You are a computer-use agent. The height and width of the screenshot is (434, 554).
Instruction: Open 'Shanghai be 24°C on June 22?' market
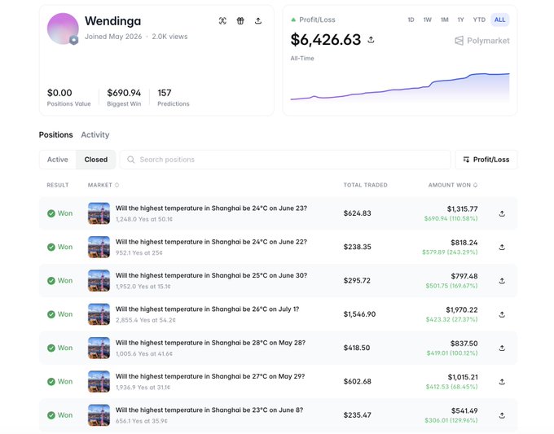pyautogui.click(x=211, y=242)
